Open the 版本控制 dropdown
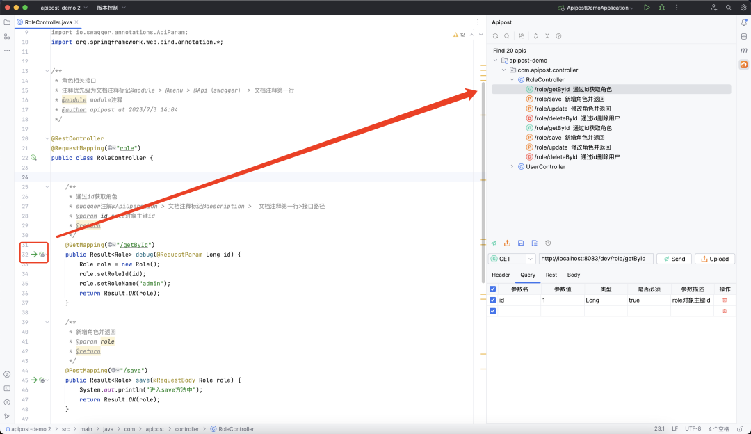Viewport: 751px width, 434px height. point(111,8)
